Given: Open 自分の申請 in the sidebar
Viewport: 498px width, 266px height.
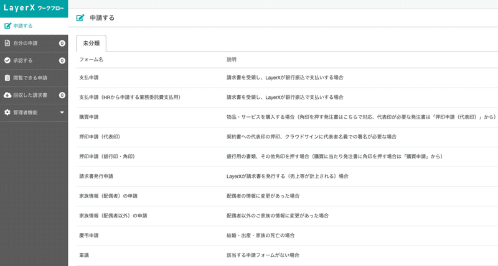Looking at the screenshot, I should (x=34, y=43).
